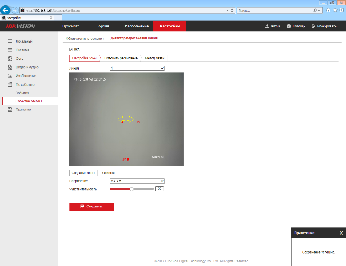
Task: Open search provider dropdown arrow
Action: coord(319,10)
